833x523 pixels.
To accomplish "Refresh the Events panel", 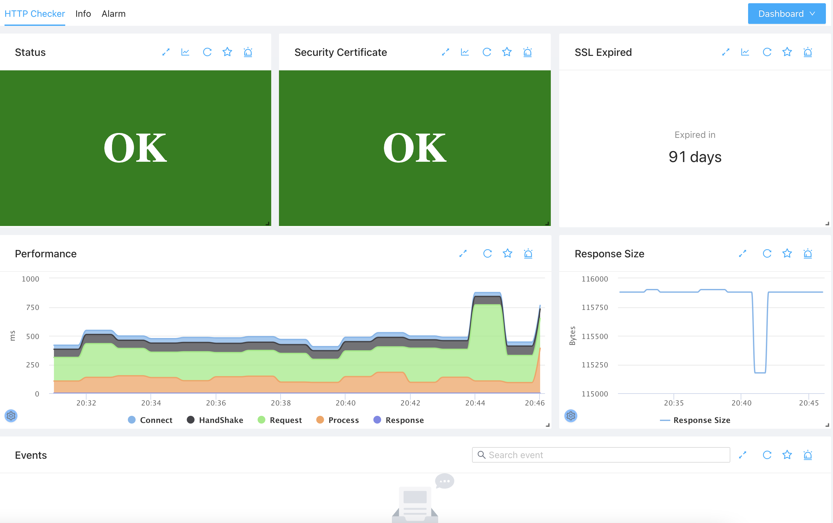I will (767, 455).
